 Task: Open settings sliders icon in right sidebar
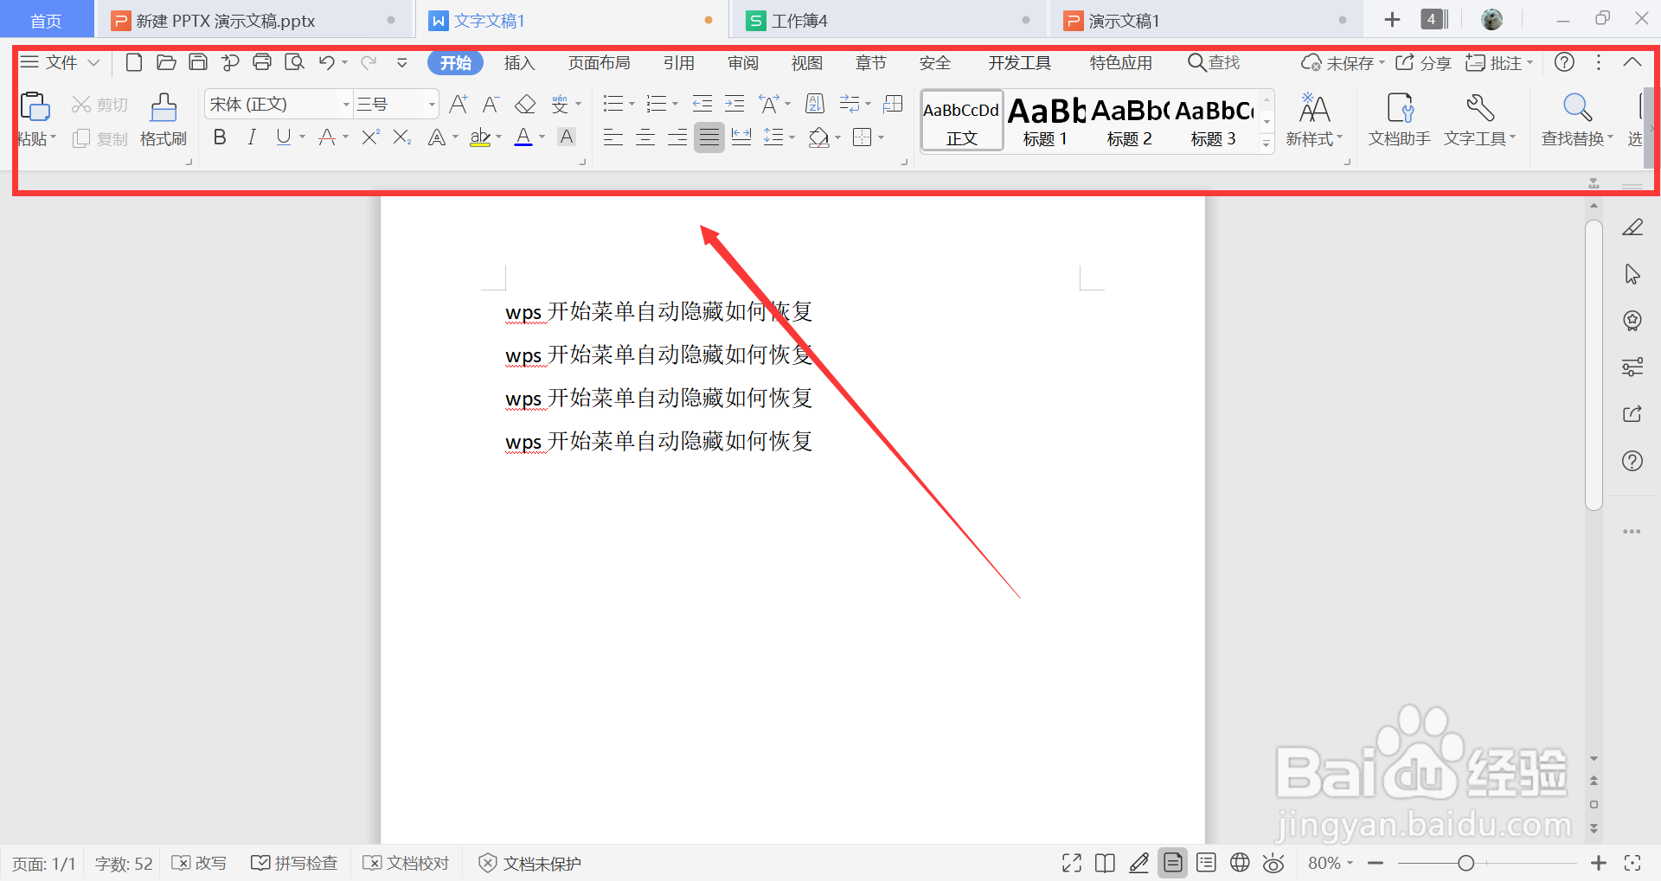(x=1632, y=367)
